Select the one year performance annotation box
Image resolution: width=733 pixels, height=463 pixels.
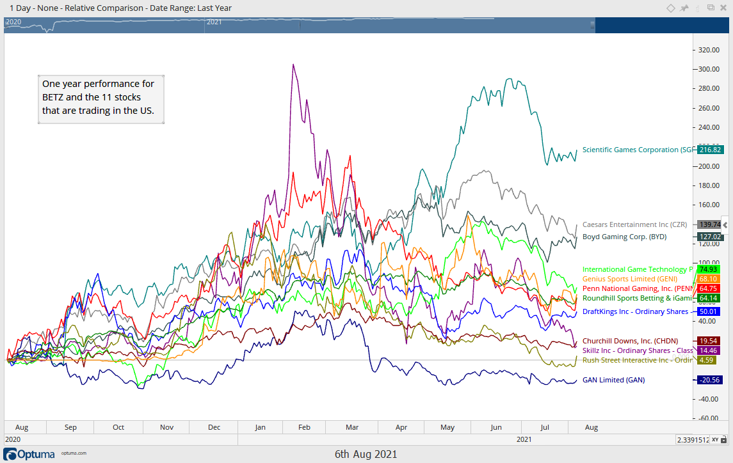(x=101, y=99)
